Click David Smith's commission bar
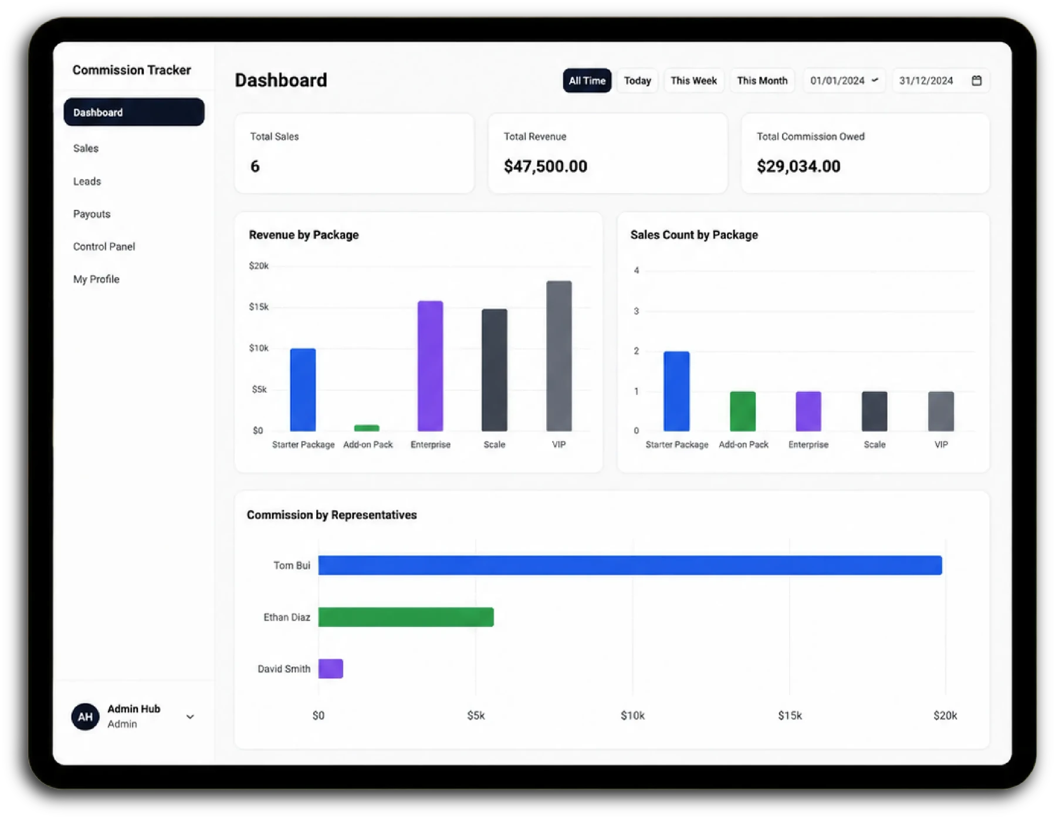This screenshot has height=819, width=1056. tap(331, 669)
